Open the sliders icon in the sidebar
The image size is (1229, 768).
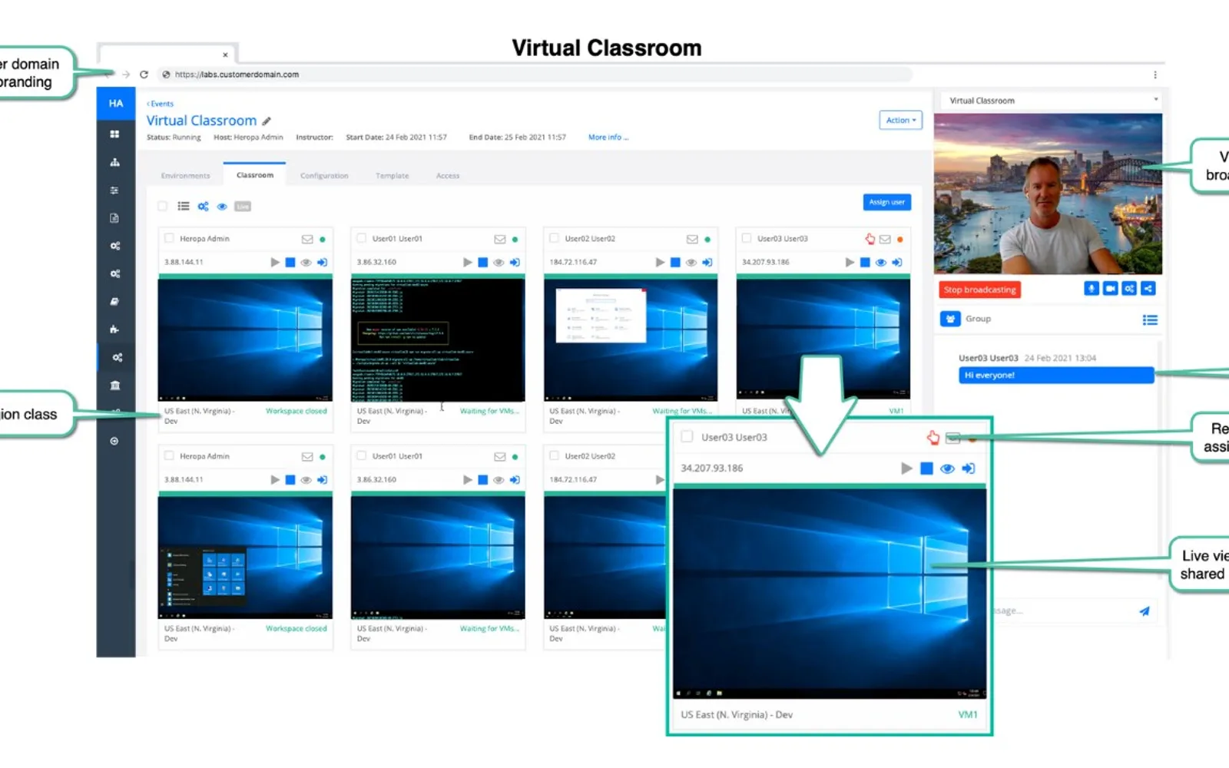[x=114, y=190]
